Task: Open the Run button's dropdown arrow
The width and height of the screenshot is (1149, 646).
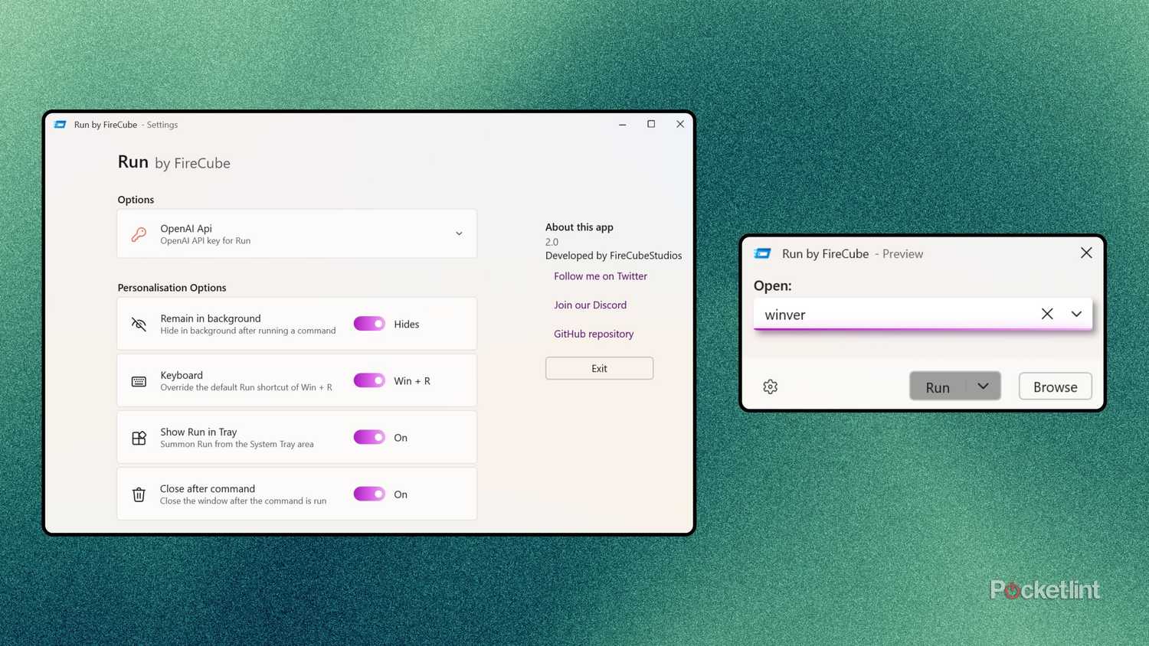Action: [984, 387]
